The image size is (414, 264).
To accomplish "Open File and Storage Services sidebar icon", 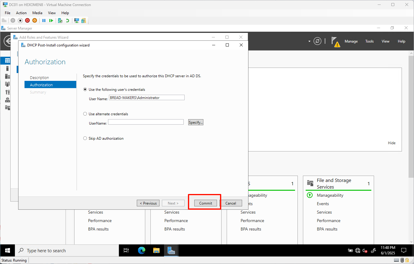I will click(8, 107).
